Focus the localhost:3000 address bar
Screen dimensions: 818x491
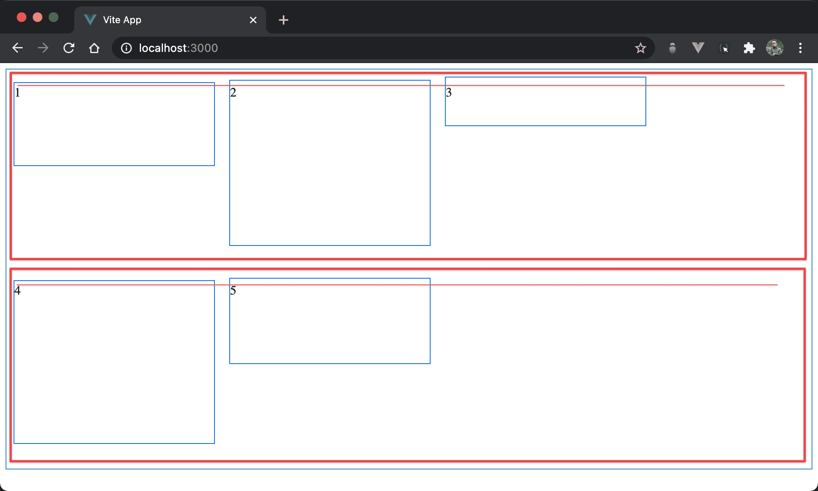(x=359, y=48)
